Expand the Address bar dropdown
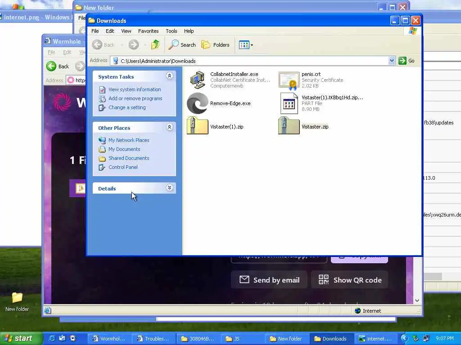 [x=391, y=61]
